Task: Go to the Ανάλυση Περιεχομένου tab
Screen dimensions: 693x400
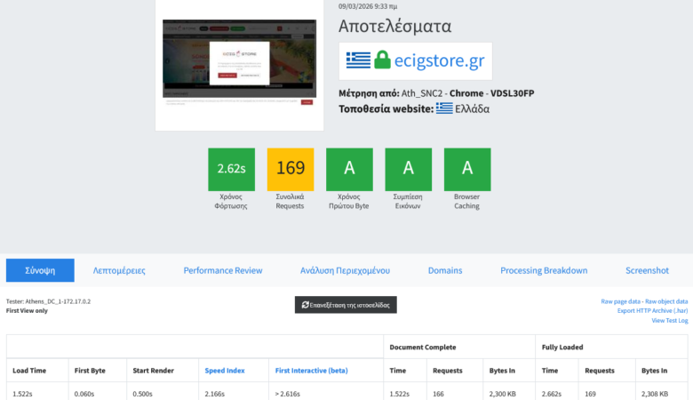Action: [x=344, y=270]
